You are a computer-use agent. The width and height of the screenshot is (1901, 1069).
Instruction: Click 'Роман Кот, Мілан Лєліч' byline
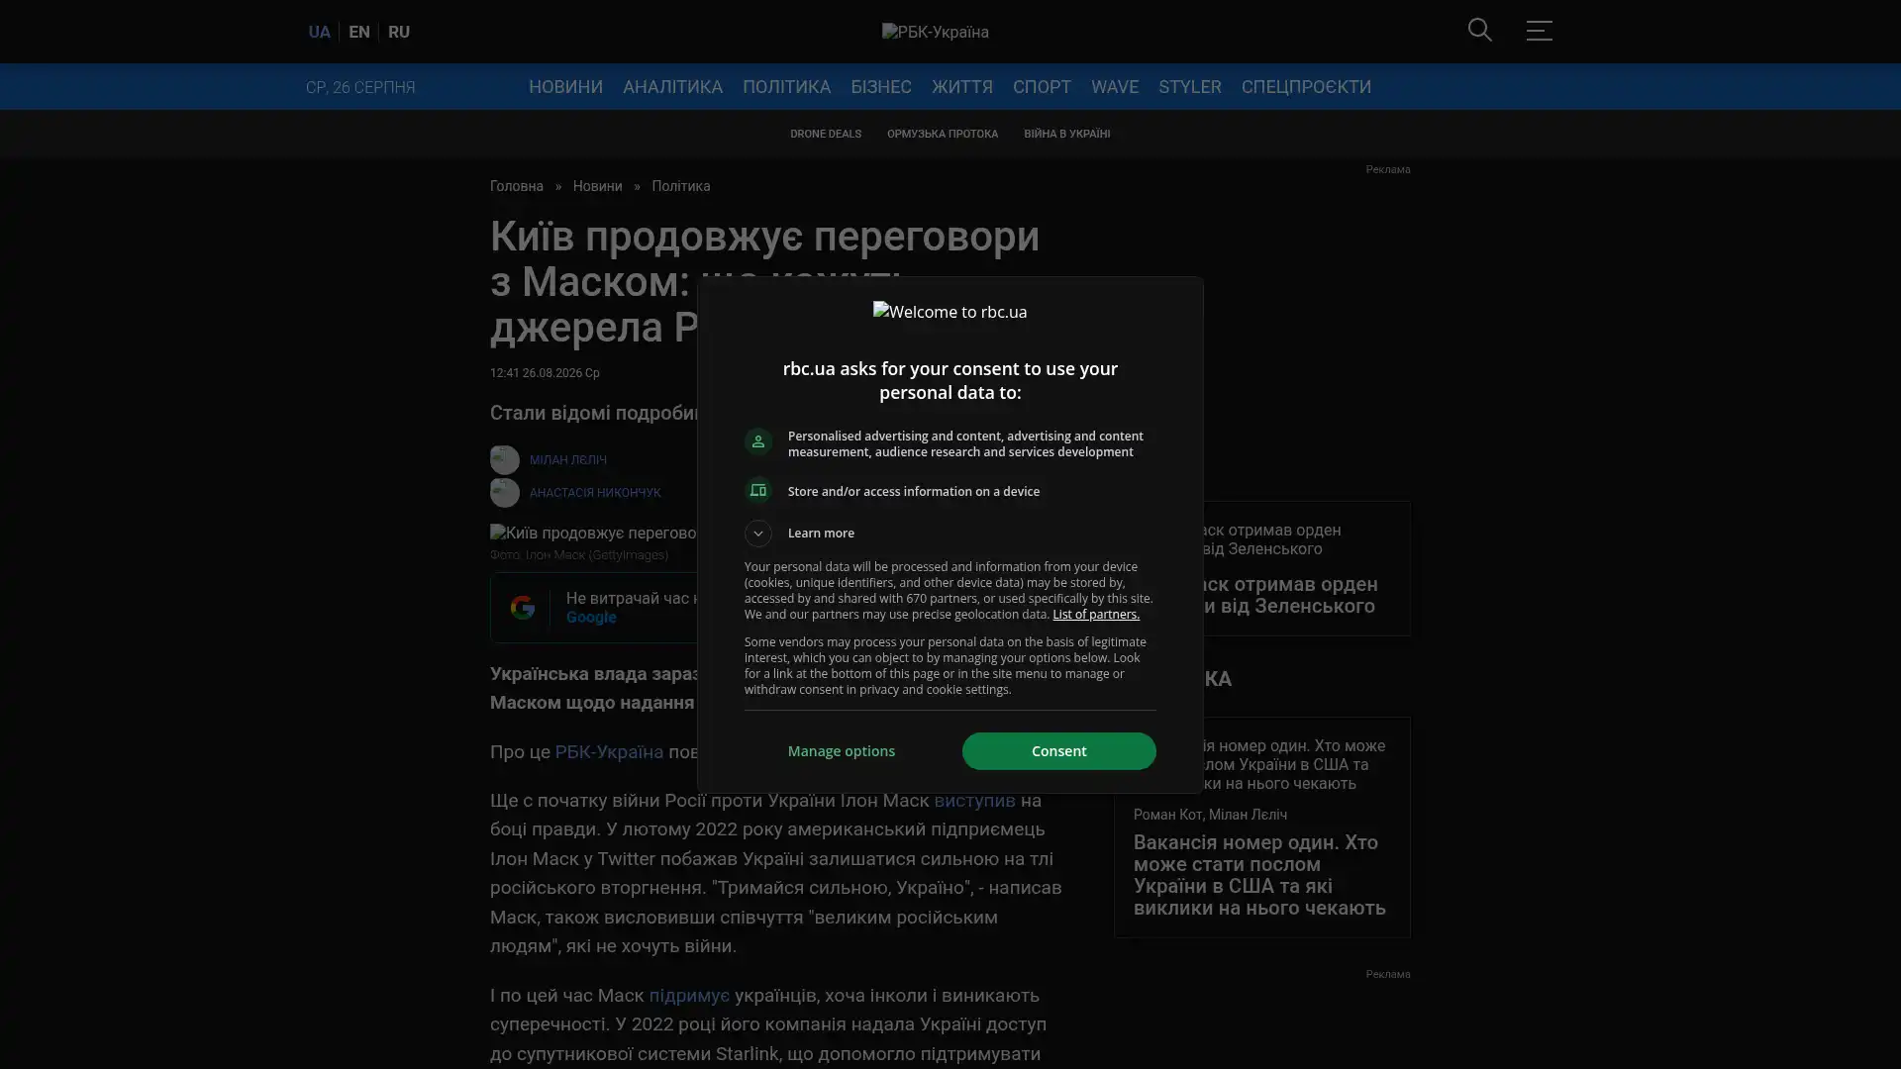(1210, 815)
